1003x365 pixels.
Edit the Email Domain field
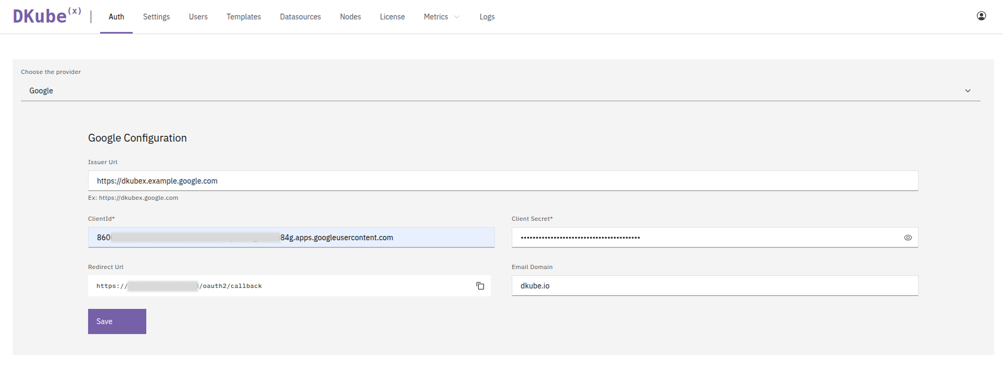(x=714, y=286)
